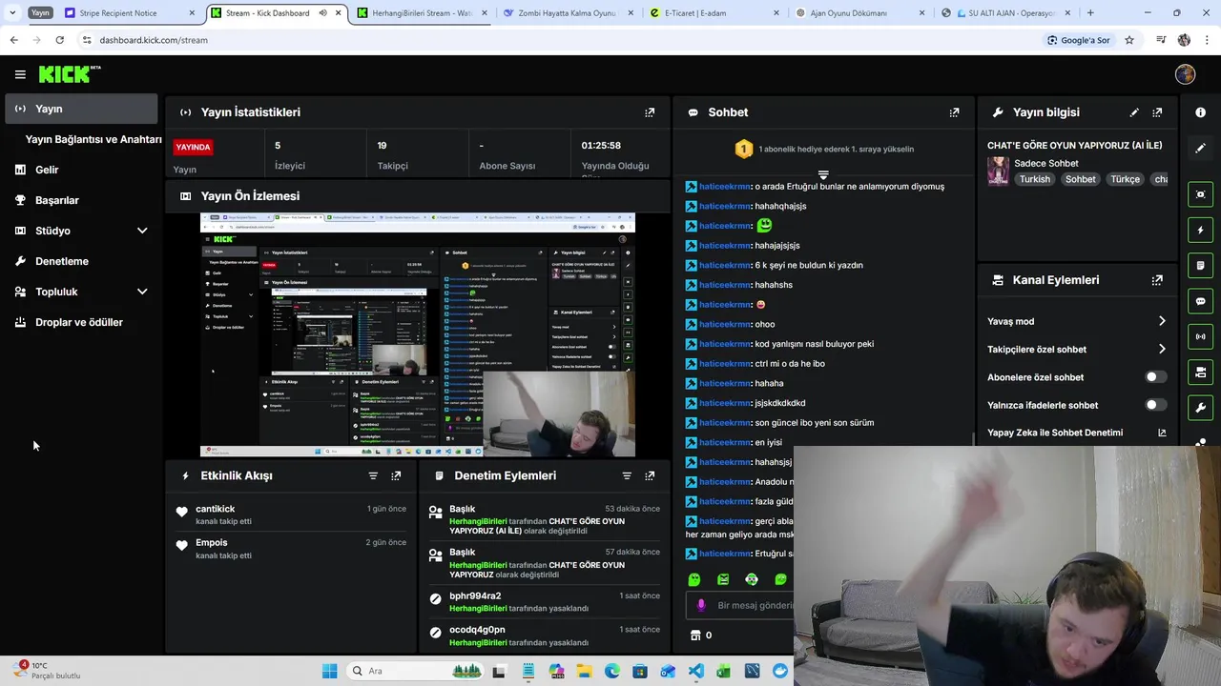Go to Gelir in sidebar
Screen dimensions: 1221x686
[x=81, y=170]
